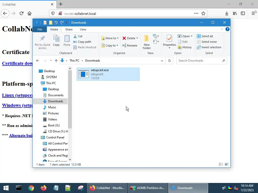Click Explorer back navigation arrow

click(x=38, y=61)
